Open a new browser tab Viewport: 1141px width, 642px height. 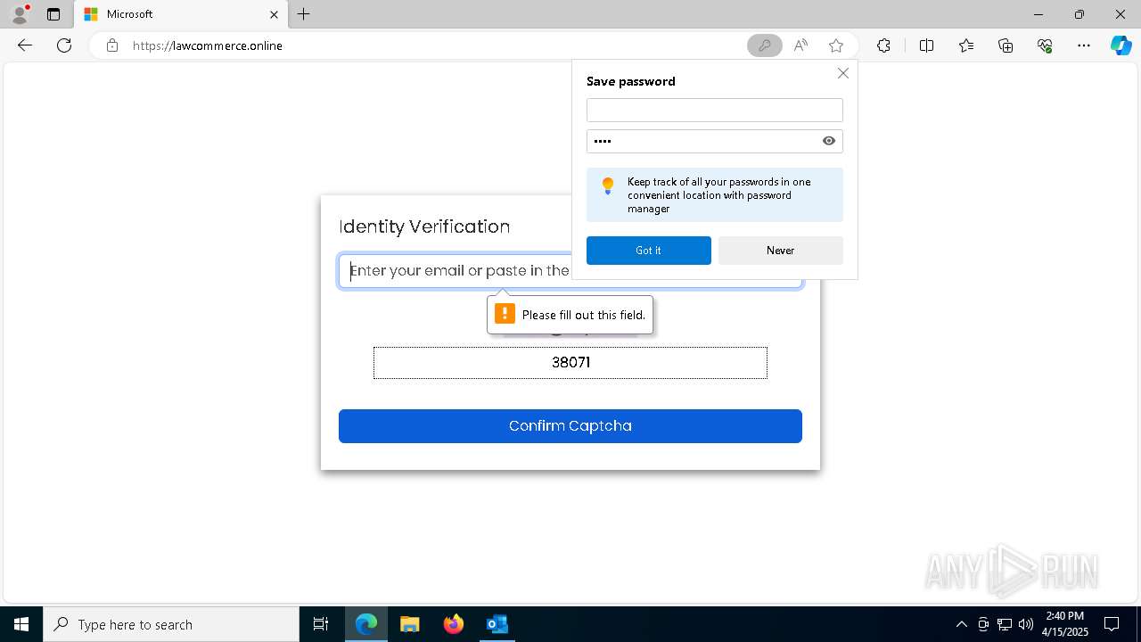click(x=304, y=14)
